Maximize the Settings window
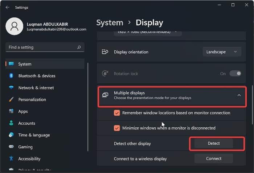The image size is (254, 173). point(233,5)
